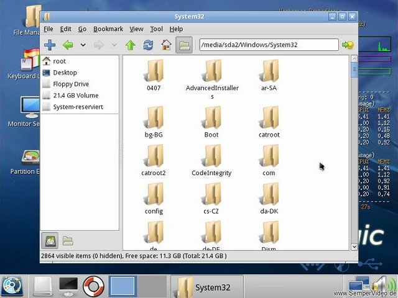This screenshot has width=398, height=298.
Task: Click the System32 taskbar window button
Action: pos(205,287)
